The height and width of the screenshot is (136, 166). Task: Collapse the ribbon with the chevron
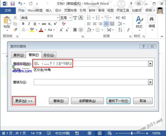[x=162, y=36]
